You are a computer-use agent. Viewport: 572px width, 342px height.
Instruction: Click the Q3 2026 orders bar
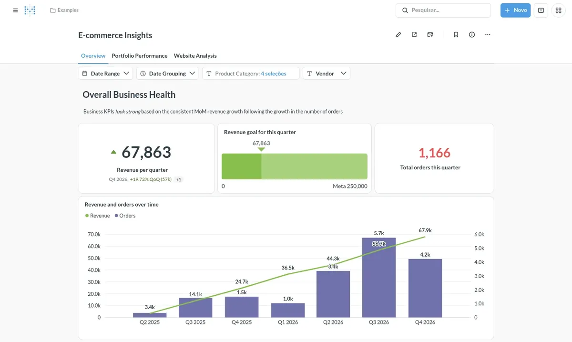point(379,278)
